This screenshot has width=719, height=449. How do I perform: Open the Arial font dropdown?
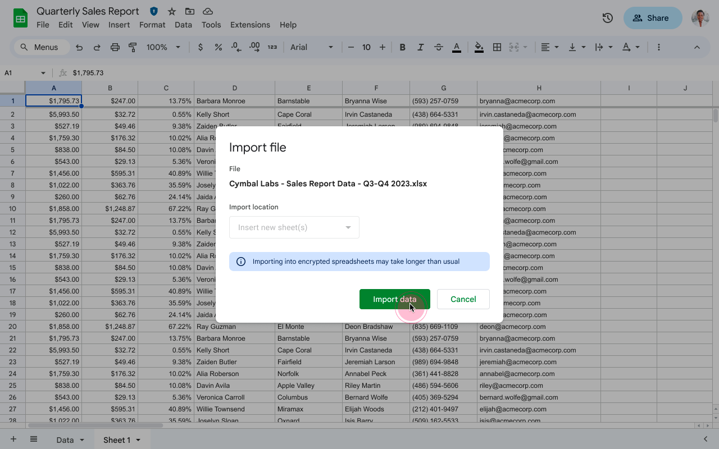tap(312, 47)
